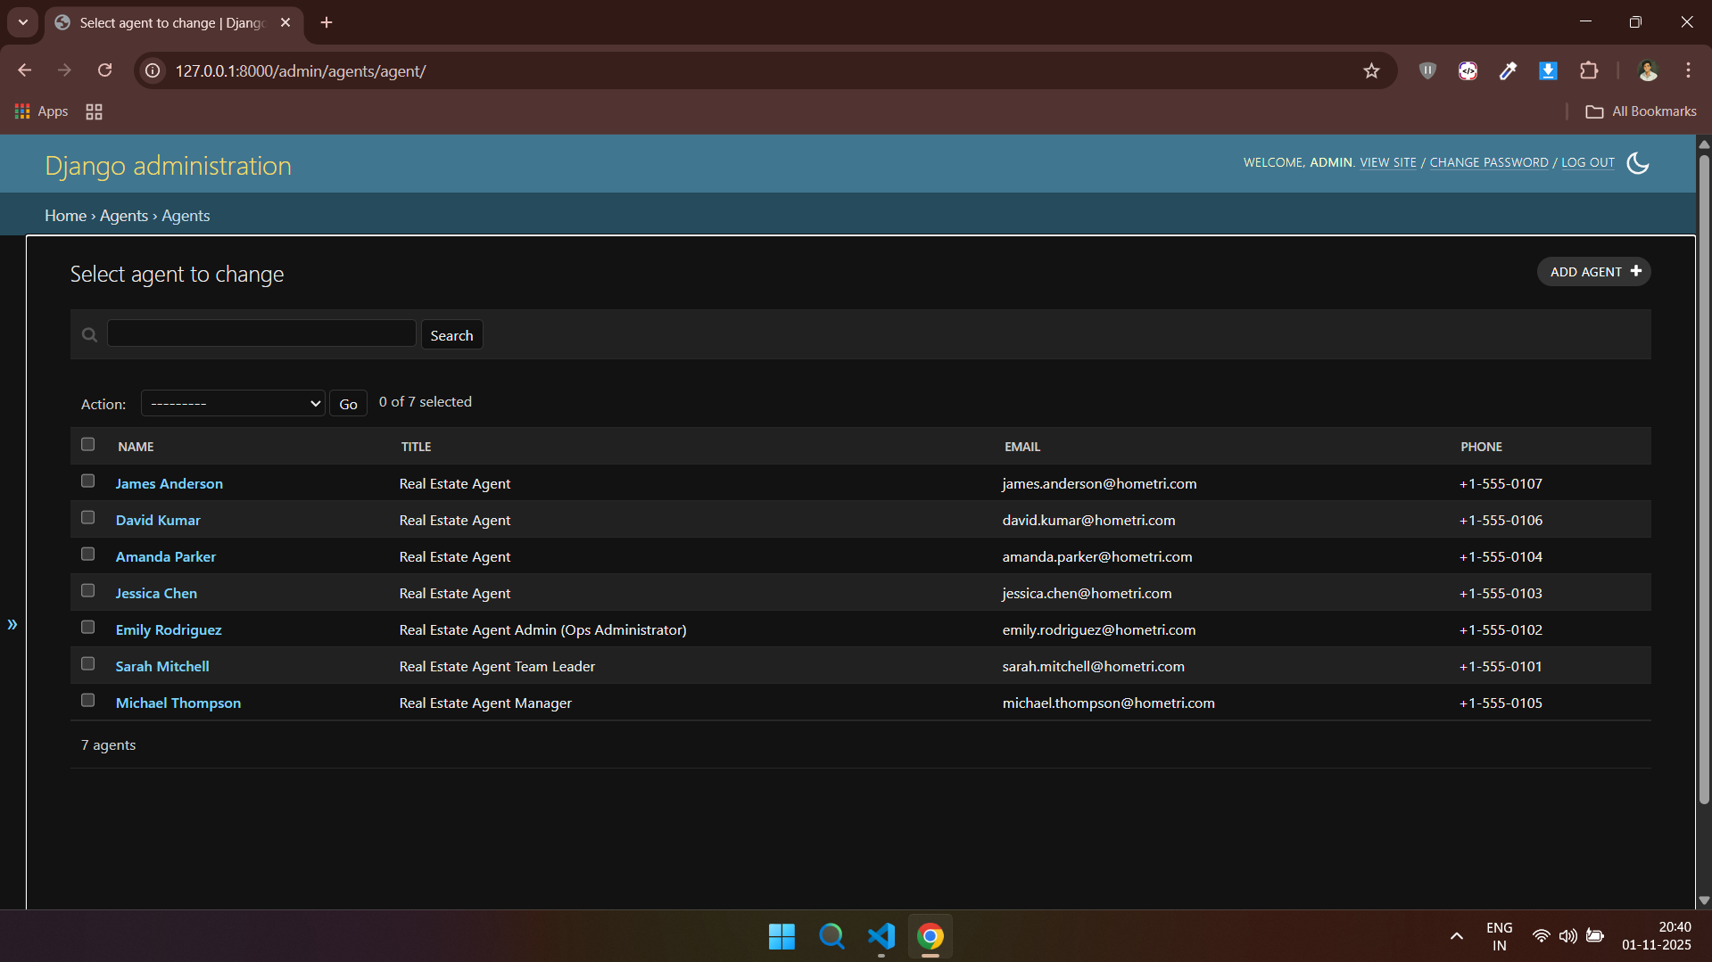Image resolution: width=1712 pixels, height=962 pixels.
Task: Open a new browser tab
Action: pyautogui.click(x=327, y=22)
